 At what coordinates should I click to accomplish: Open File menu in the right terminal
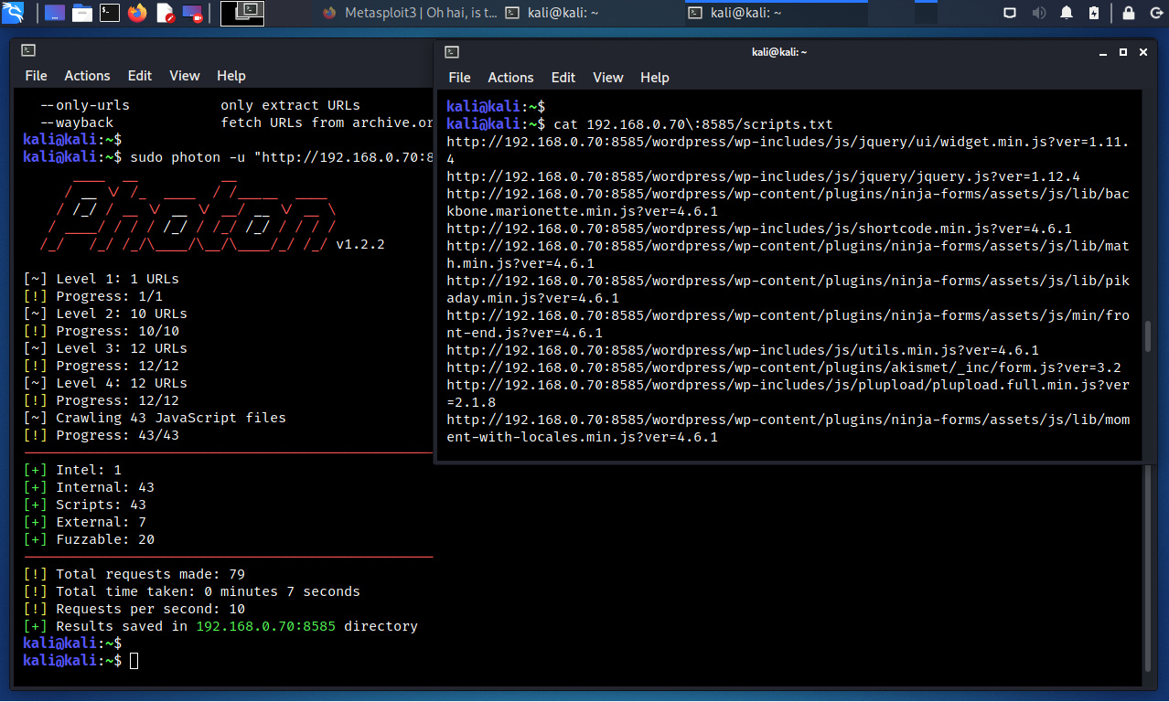[460, 78]
